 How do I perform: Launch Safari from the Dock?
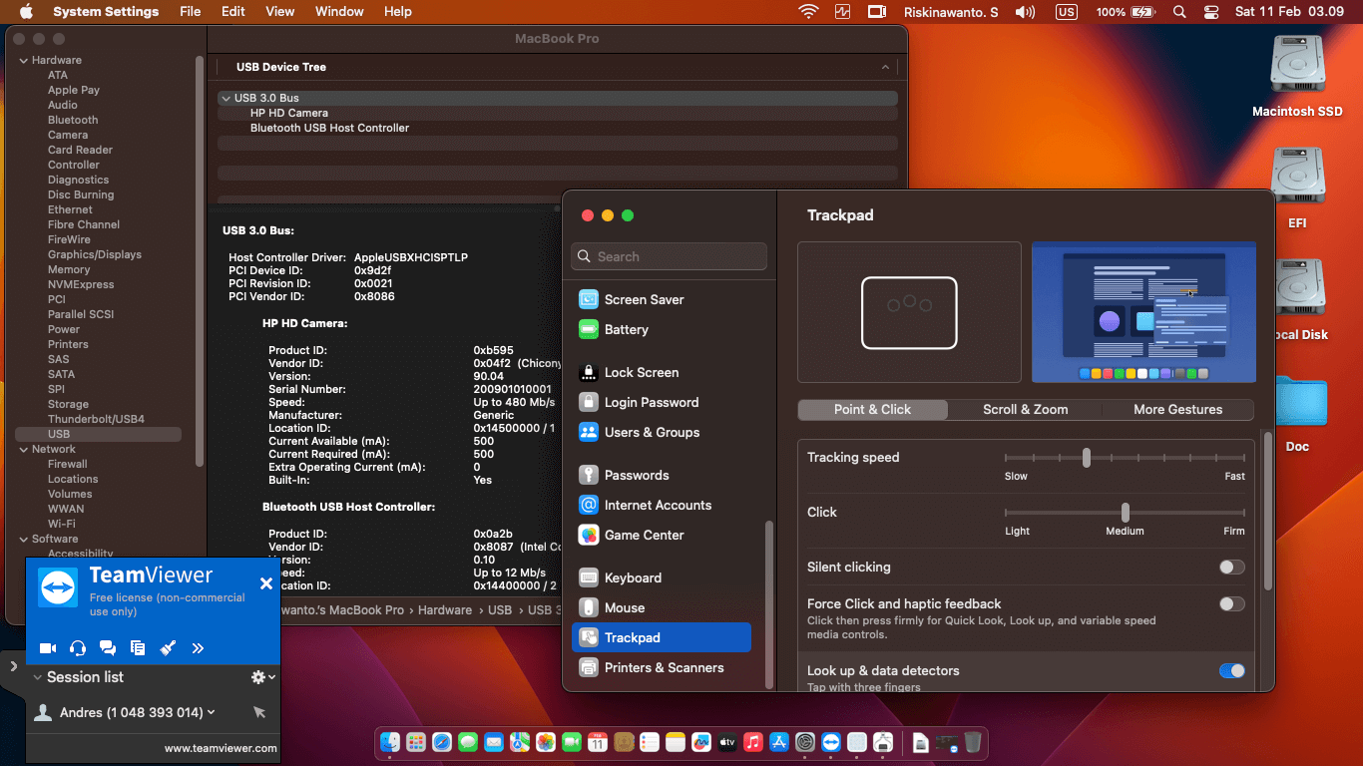442,742
